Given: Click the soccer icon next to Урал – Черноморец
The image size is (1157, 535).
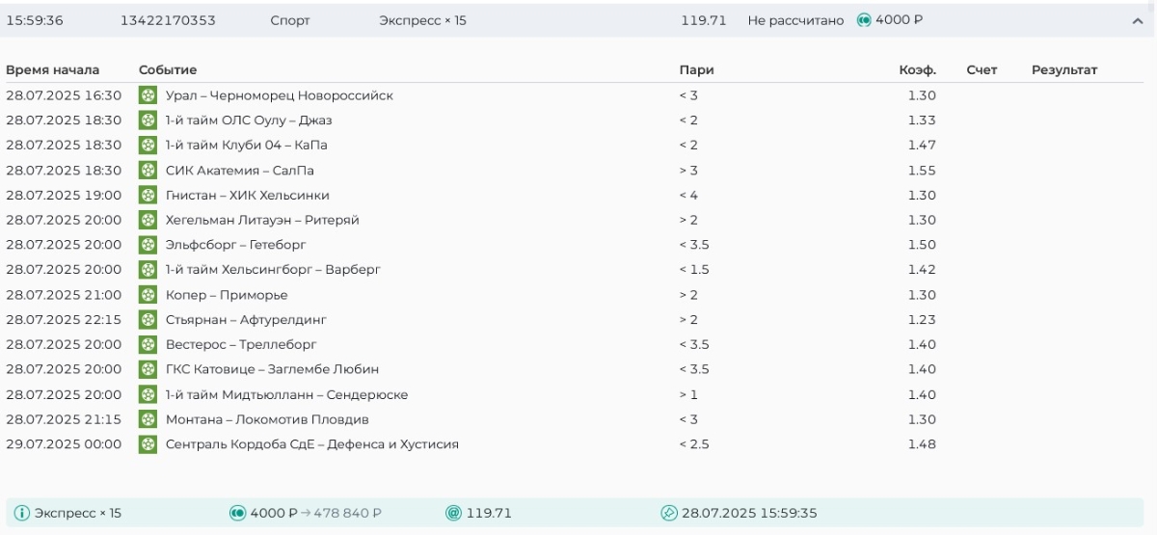Looking at the screenshot, I should coord(148,95).
